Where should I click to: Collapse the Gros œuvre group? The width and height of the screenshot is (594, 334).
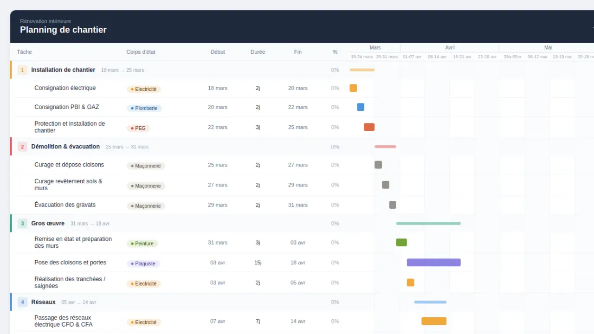(48, 224)
